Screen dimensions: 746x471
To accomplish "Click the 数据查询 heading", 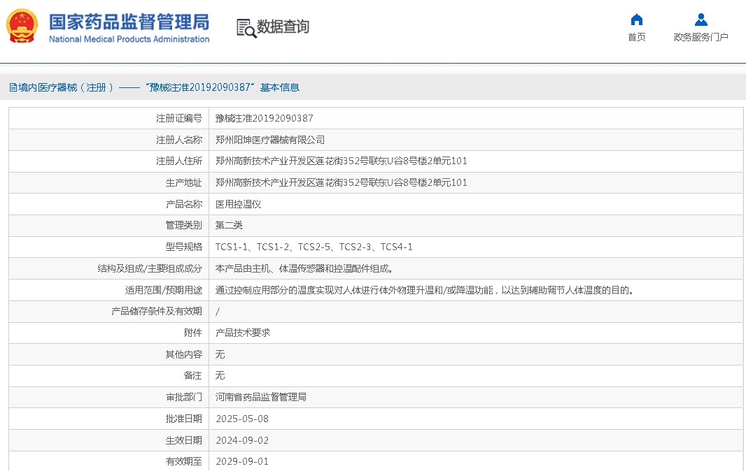I will point(283,27).
